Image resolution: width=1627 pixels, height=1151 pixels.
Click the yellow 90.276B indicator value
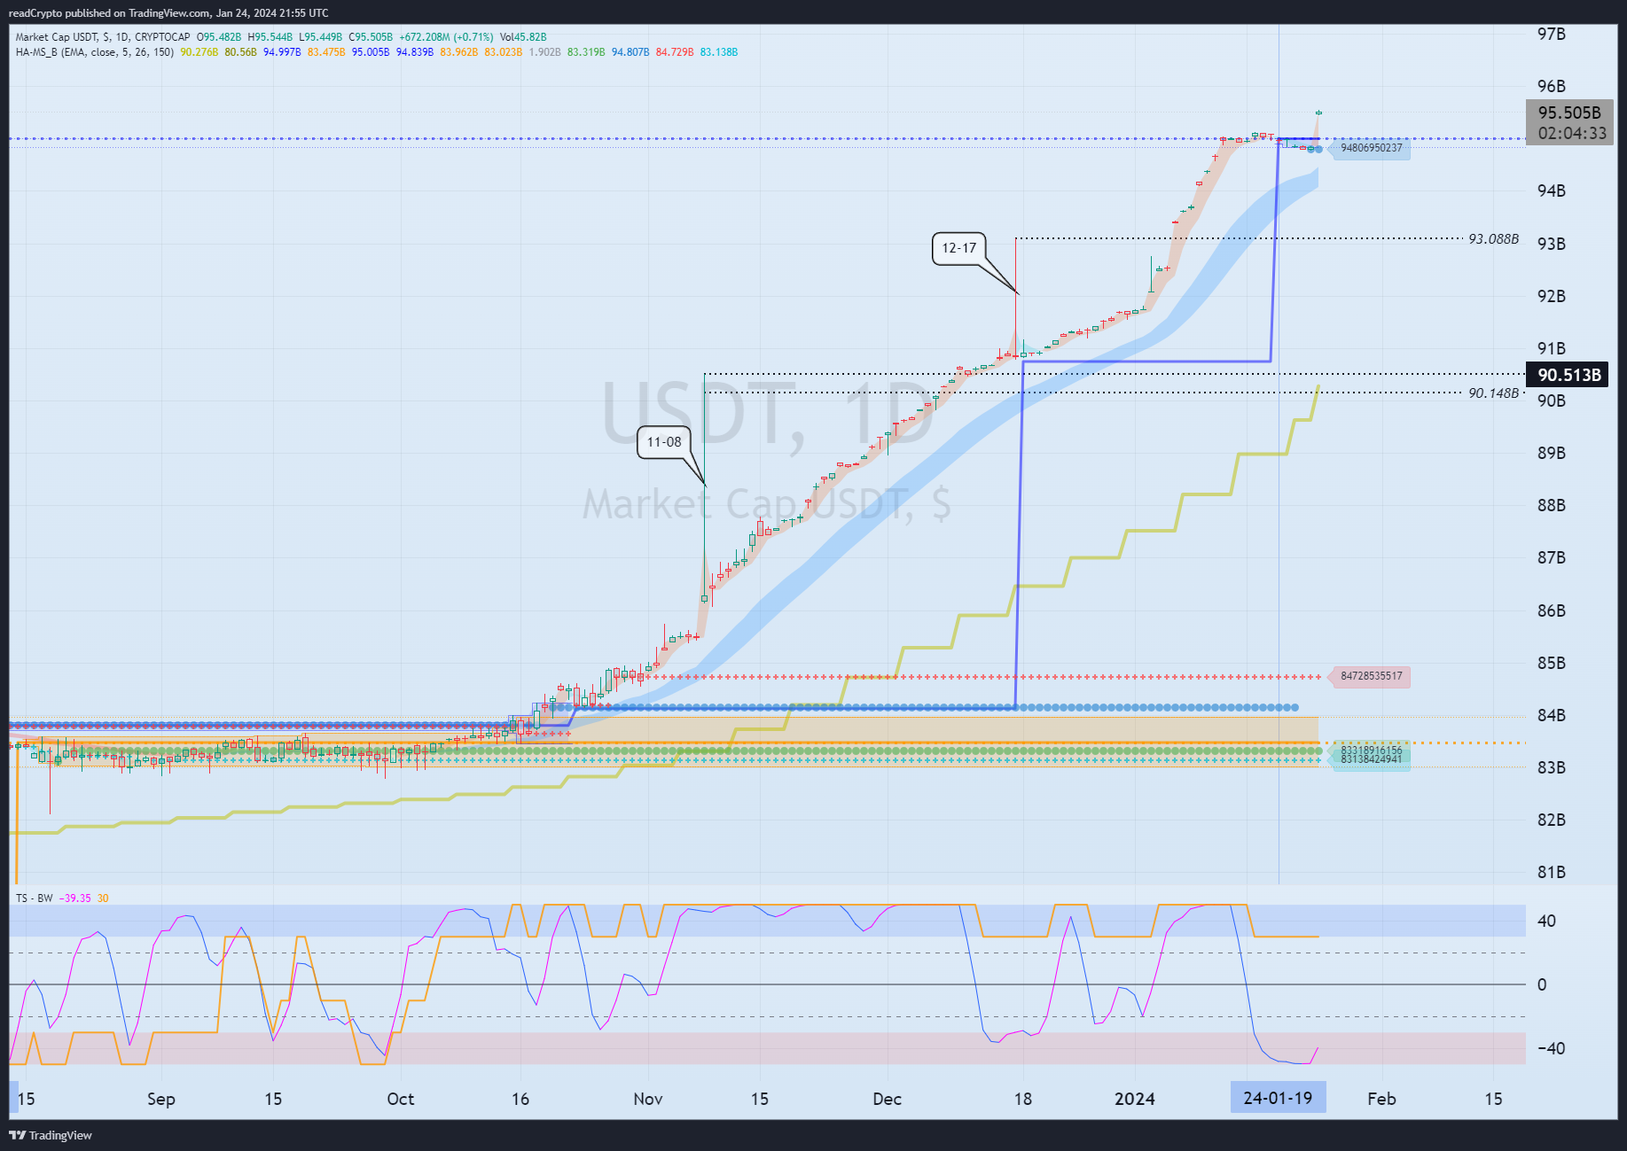click(199, 52)
